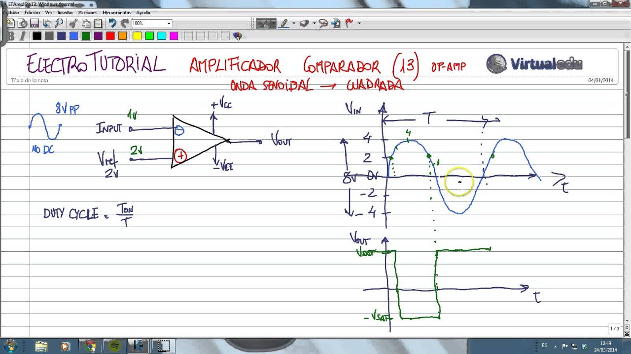
Task: Pick the cyan color swatch
Action: click(162, 36)
